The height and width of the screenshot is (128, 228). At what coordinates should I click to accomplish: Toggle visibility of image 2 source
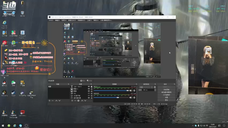89,89
